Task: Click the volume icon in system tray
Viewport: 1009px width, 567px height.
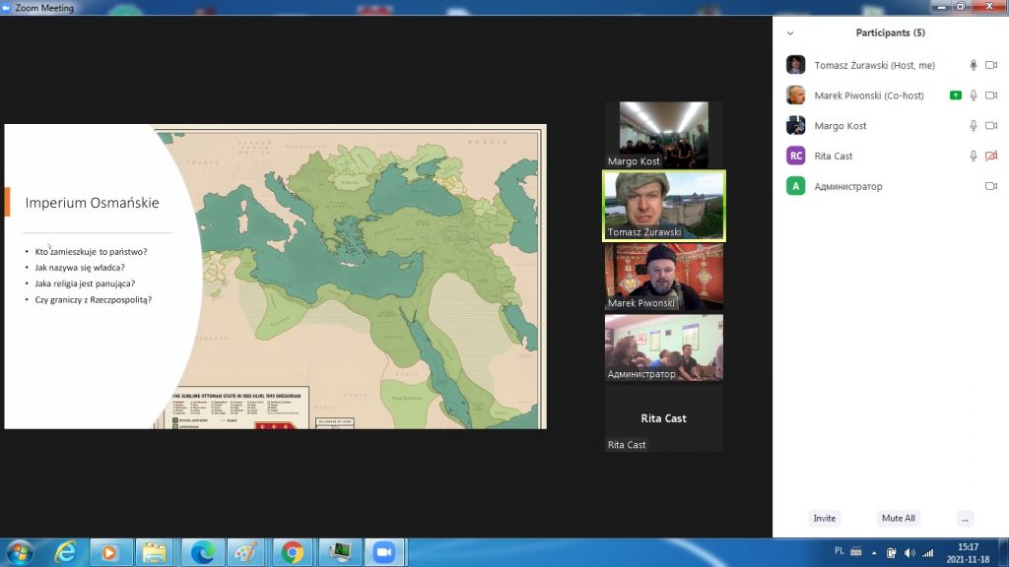Action: click(x=908, y=552)
